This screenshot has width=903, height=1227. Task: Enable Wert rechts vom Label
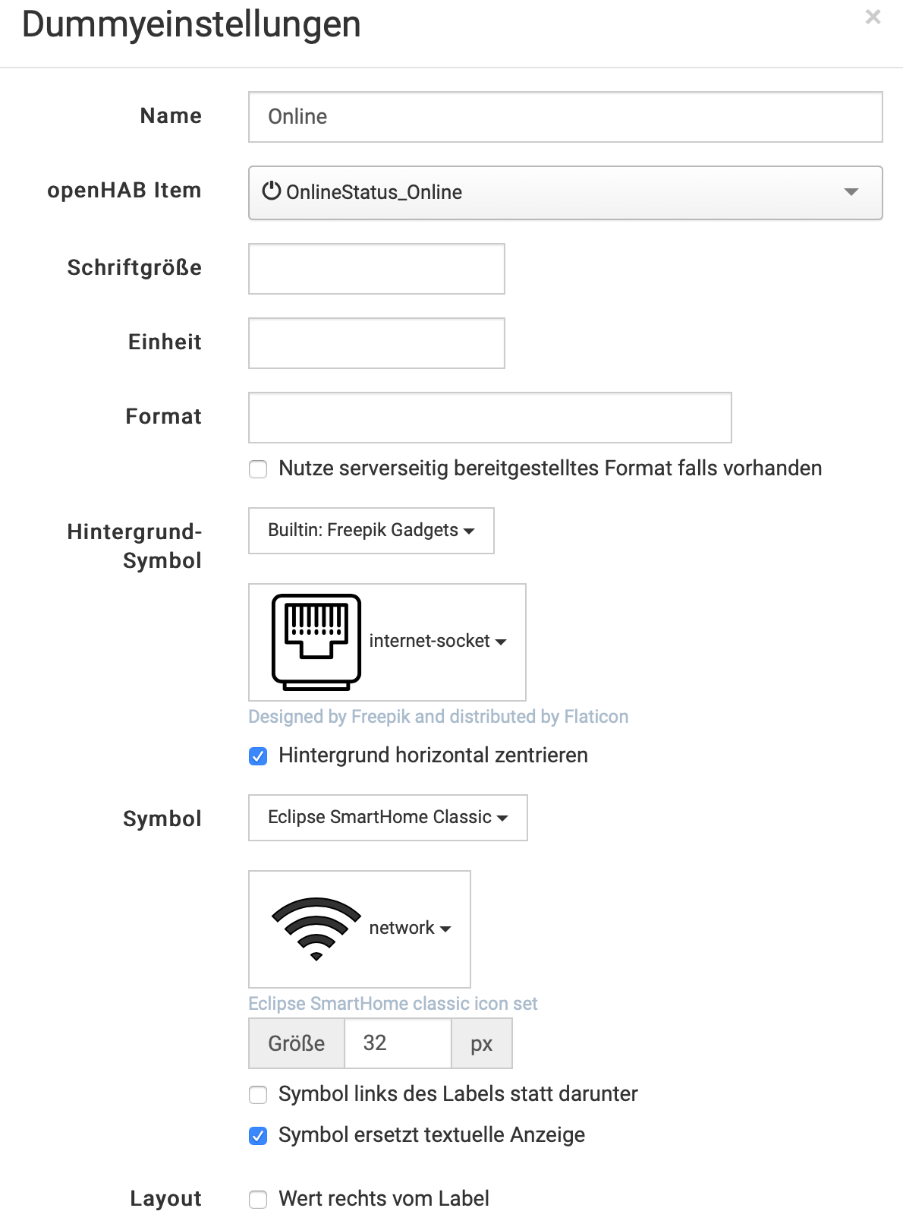pos(259,1200)
